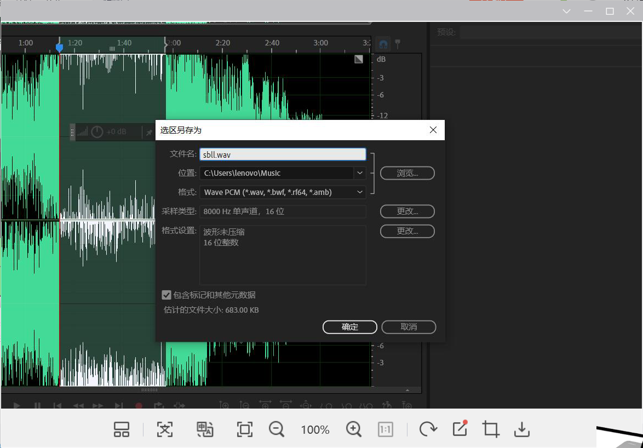
Task: Click the zoom out full icon
Action: coord(306,405)
